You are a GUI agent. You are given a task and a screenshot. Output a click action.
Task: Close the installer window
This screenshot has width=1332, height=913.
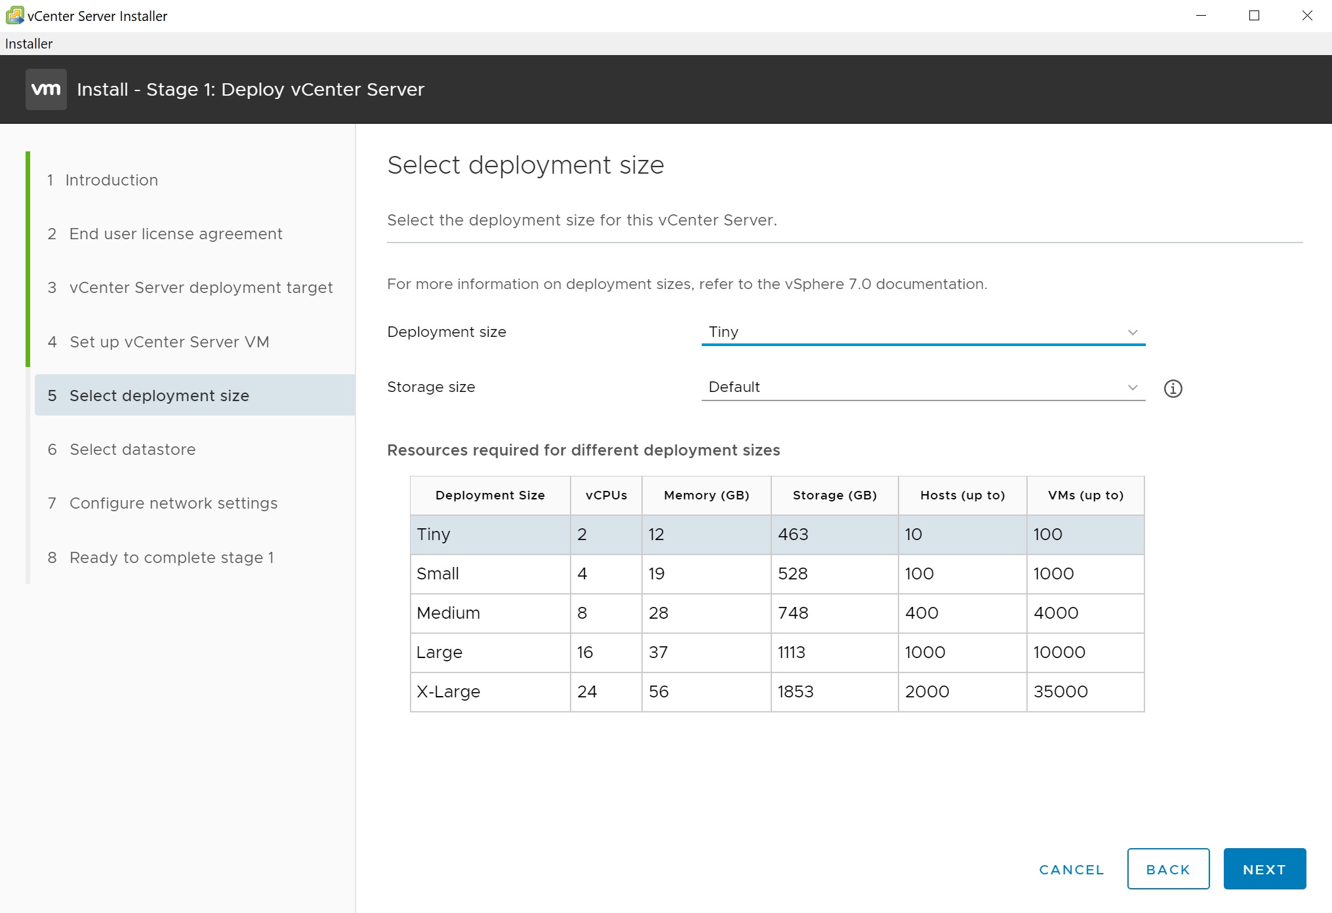point(1307,15)
